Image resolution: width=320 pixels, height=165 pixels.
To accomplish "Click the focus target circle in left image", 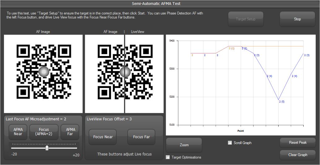I will [x=44, y=71].
